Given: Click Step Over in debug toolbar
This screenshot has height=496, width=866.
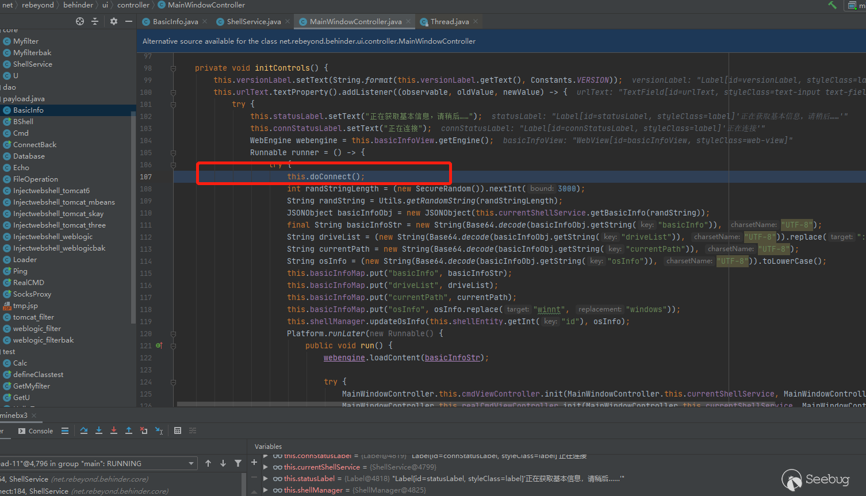Looking at the screenshot, I should tap(84, 430).
